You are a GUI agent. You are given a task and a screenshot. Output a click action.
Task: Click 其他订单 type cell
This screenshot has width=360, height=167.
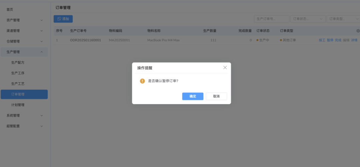(x=288, y=40)
